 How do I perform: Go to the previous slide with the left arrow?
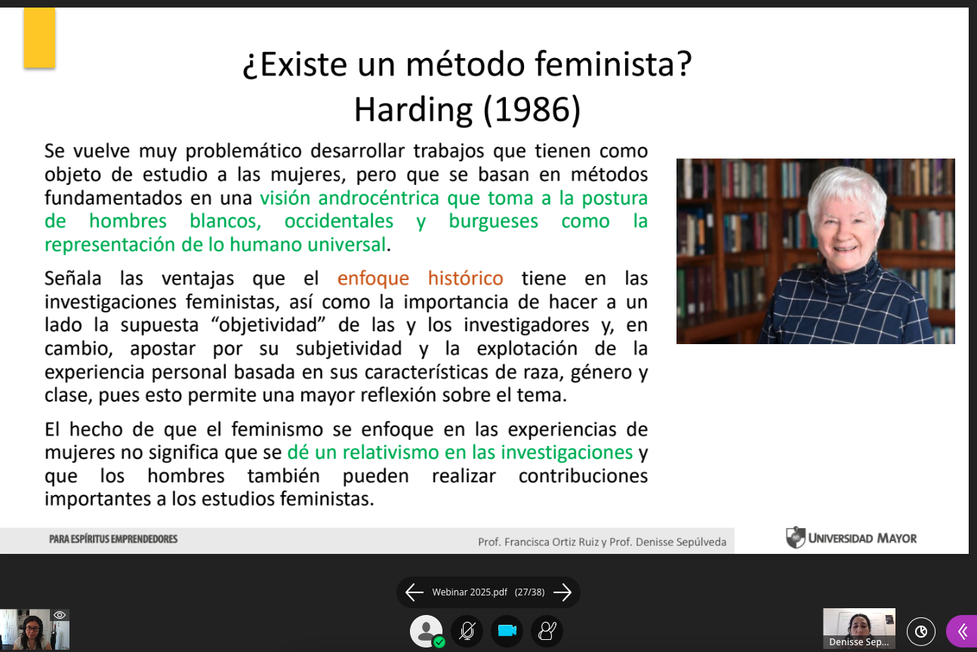pos(415,592)
